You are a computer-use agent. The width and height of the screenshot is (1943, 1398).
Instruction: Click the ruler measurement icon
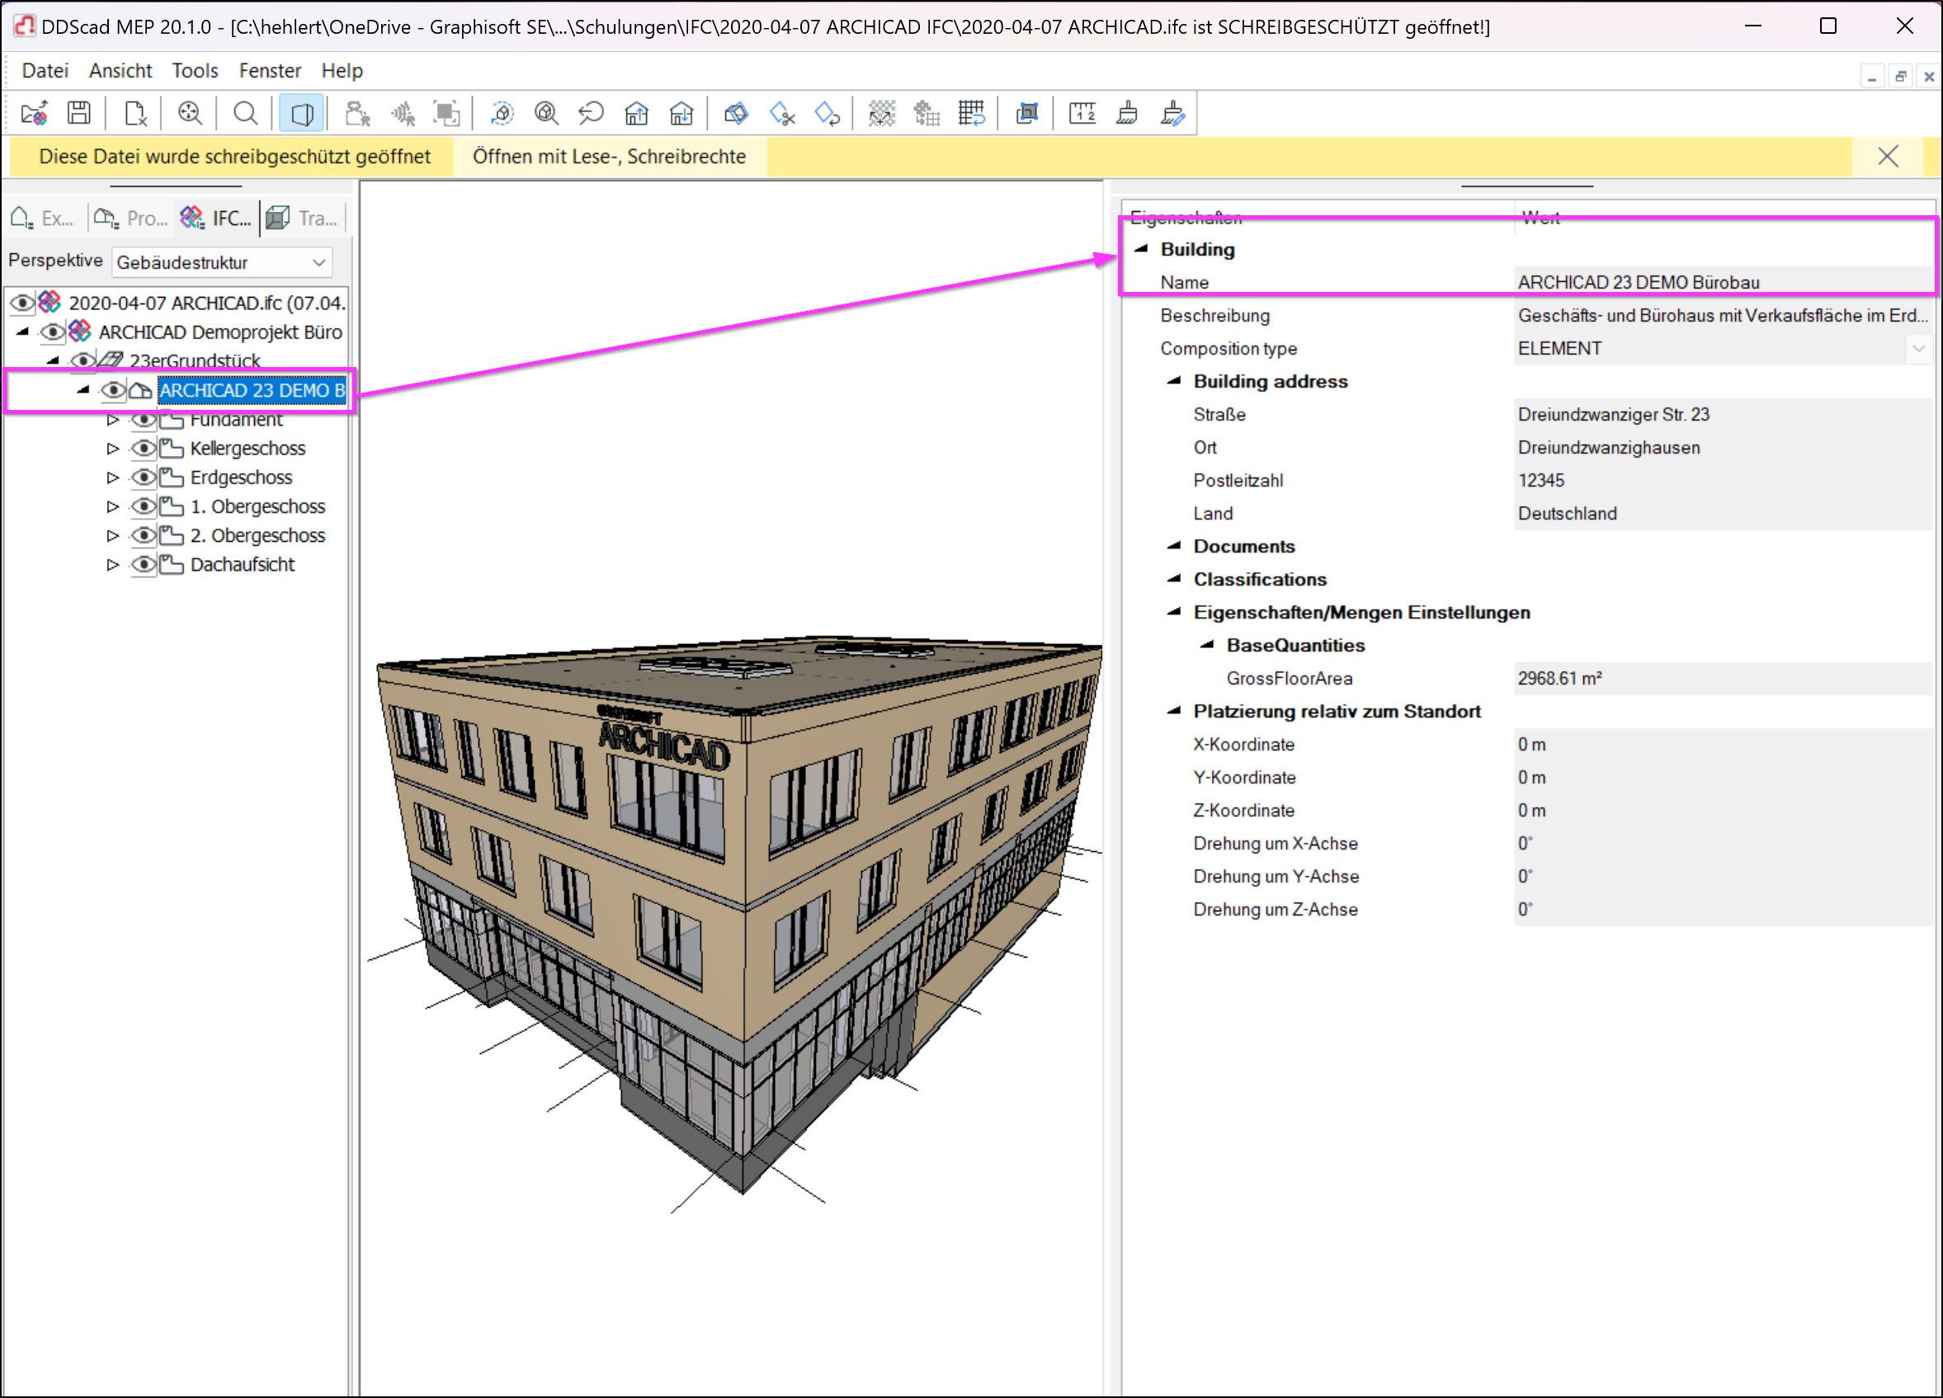click(x=1082, y=113)
